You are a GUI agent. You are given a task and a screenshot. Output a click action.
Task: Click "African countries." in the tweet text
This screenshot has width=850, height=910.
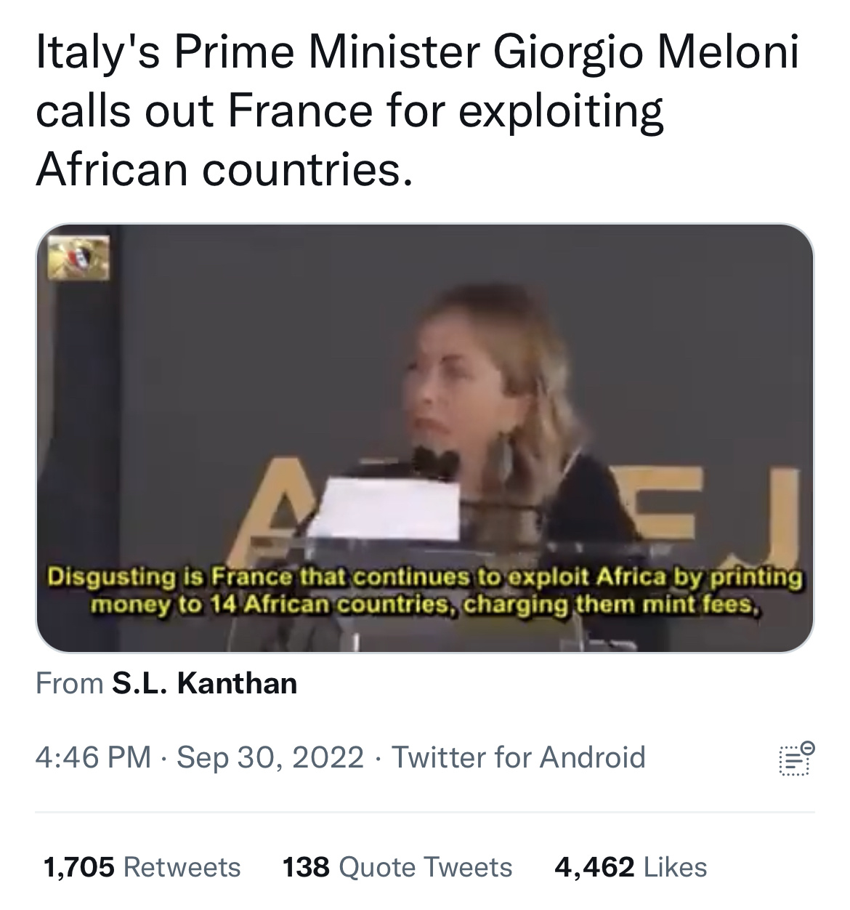click(224, 168)
